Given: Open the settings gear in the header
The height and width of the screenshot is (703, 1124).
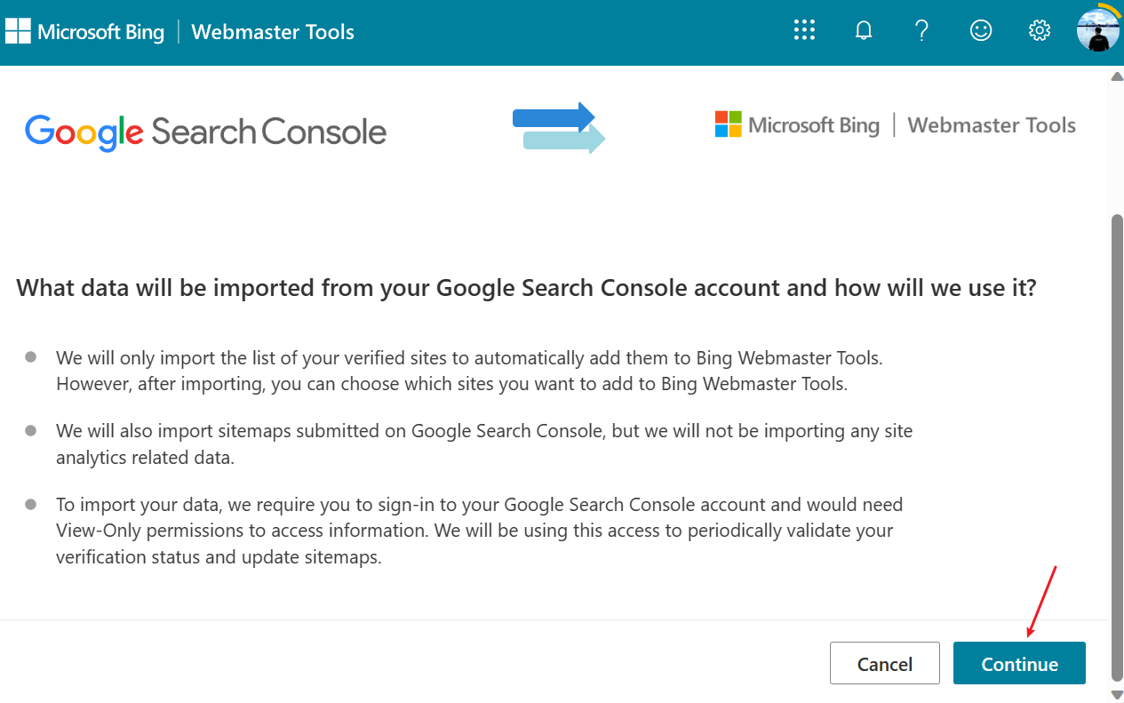Looking at the screenshot, I should (1039, 31).
